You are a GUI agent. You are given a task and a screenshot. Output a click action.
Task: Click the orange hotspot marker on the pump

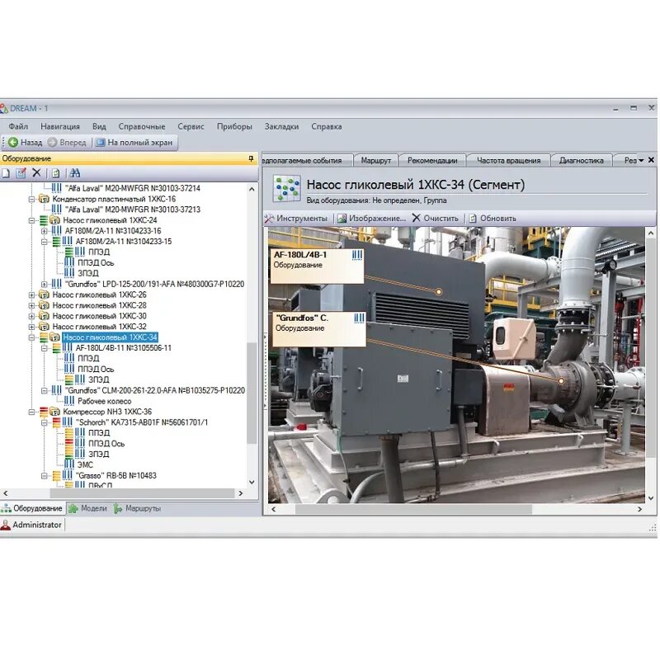(x=561, y=381)
